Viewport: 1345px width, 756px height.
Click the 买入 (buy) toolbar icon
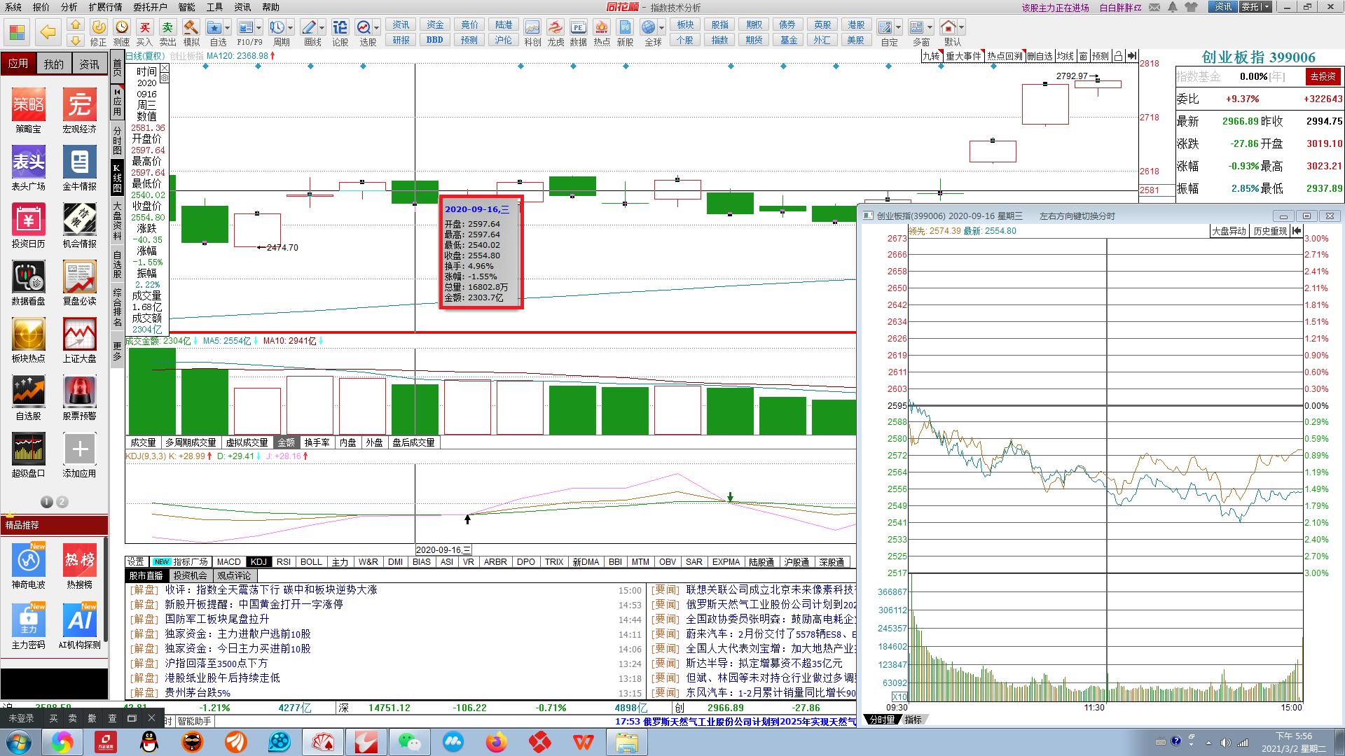pyautogui.click(x=144, y=28)
